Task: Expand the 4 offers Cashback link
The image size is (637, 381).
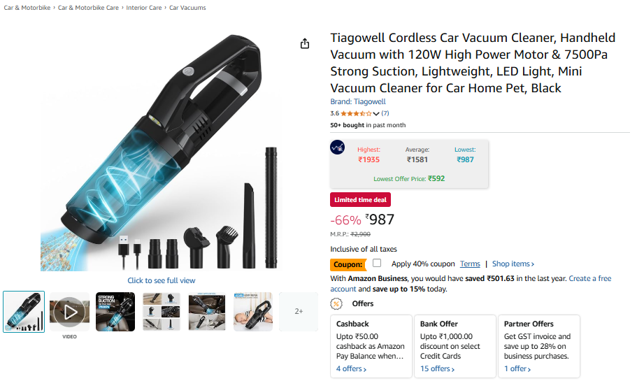Action: 352,369
